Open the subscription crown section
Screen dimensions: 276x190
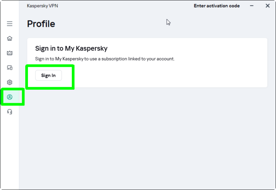[x=9, y=53]
